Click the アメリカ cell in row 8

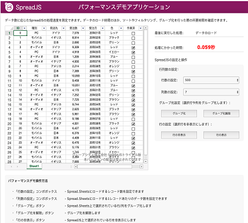click(56, 67)
